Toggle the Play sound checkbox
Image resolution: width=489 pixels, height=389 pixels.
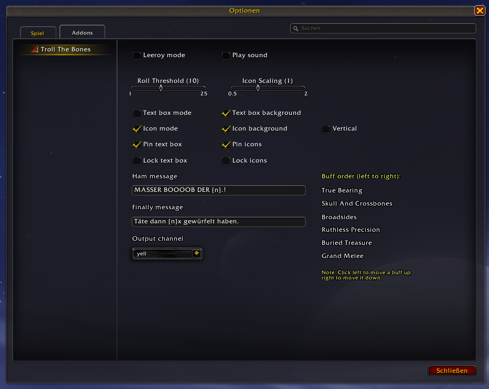point(226,56)
